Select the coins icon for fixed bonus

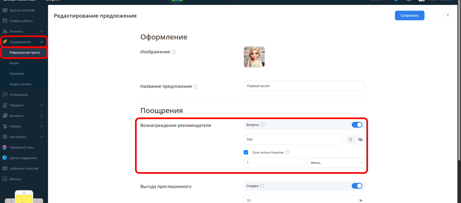point(360,139)
